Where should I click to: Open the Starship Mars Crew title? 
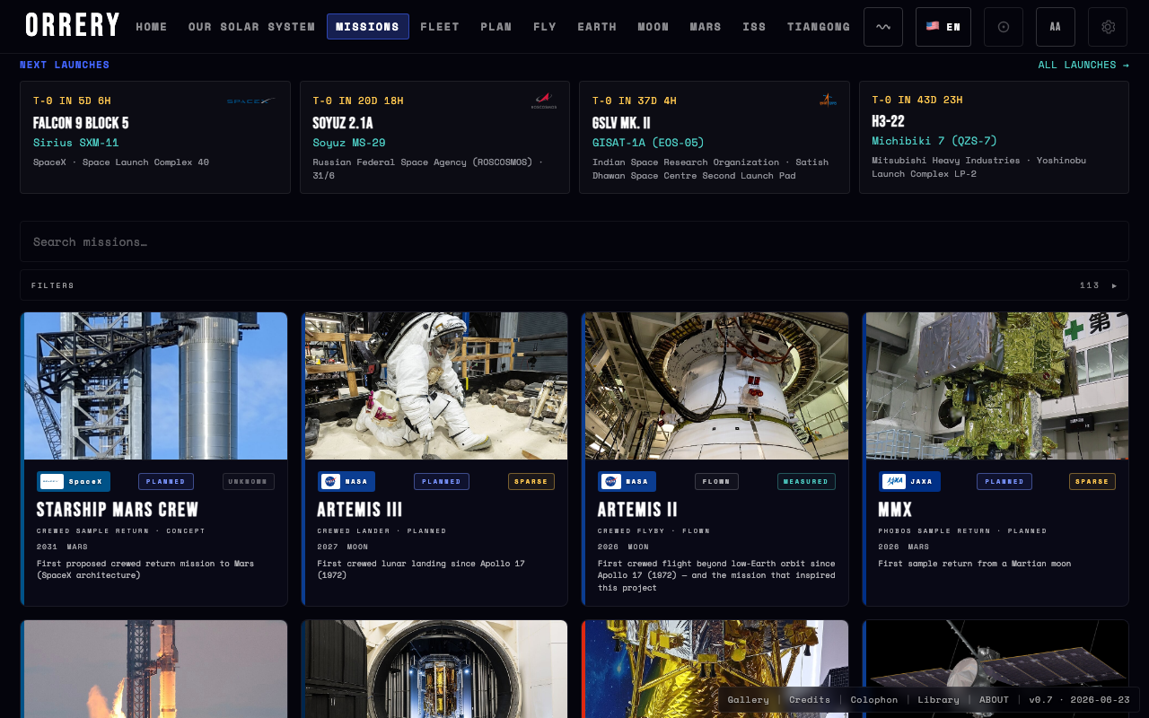click(x=118, y=510)
